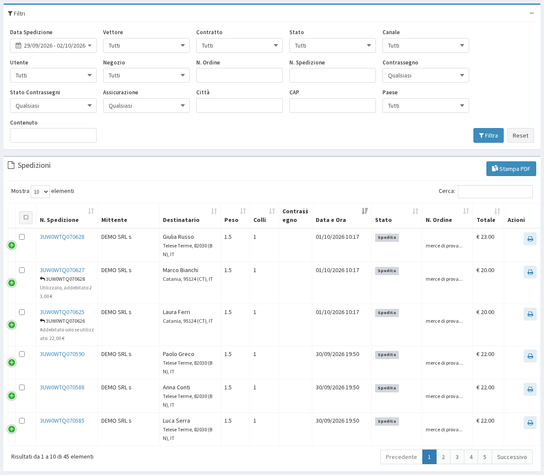Screen dimensions: 544x475
Task: Click print icon for shipment 3UW0WTQ070627
Action: pos(530,272)
